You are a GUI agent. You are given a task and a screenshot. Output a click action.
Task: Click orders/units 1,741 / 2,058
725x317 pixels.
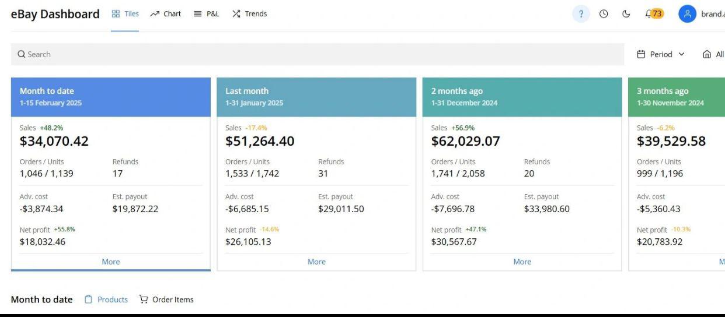pyautogui.click(x=458, y=173)
